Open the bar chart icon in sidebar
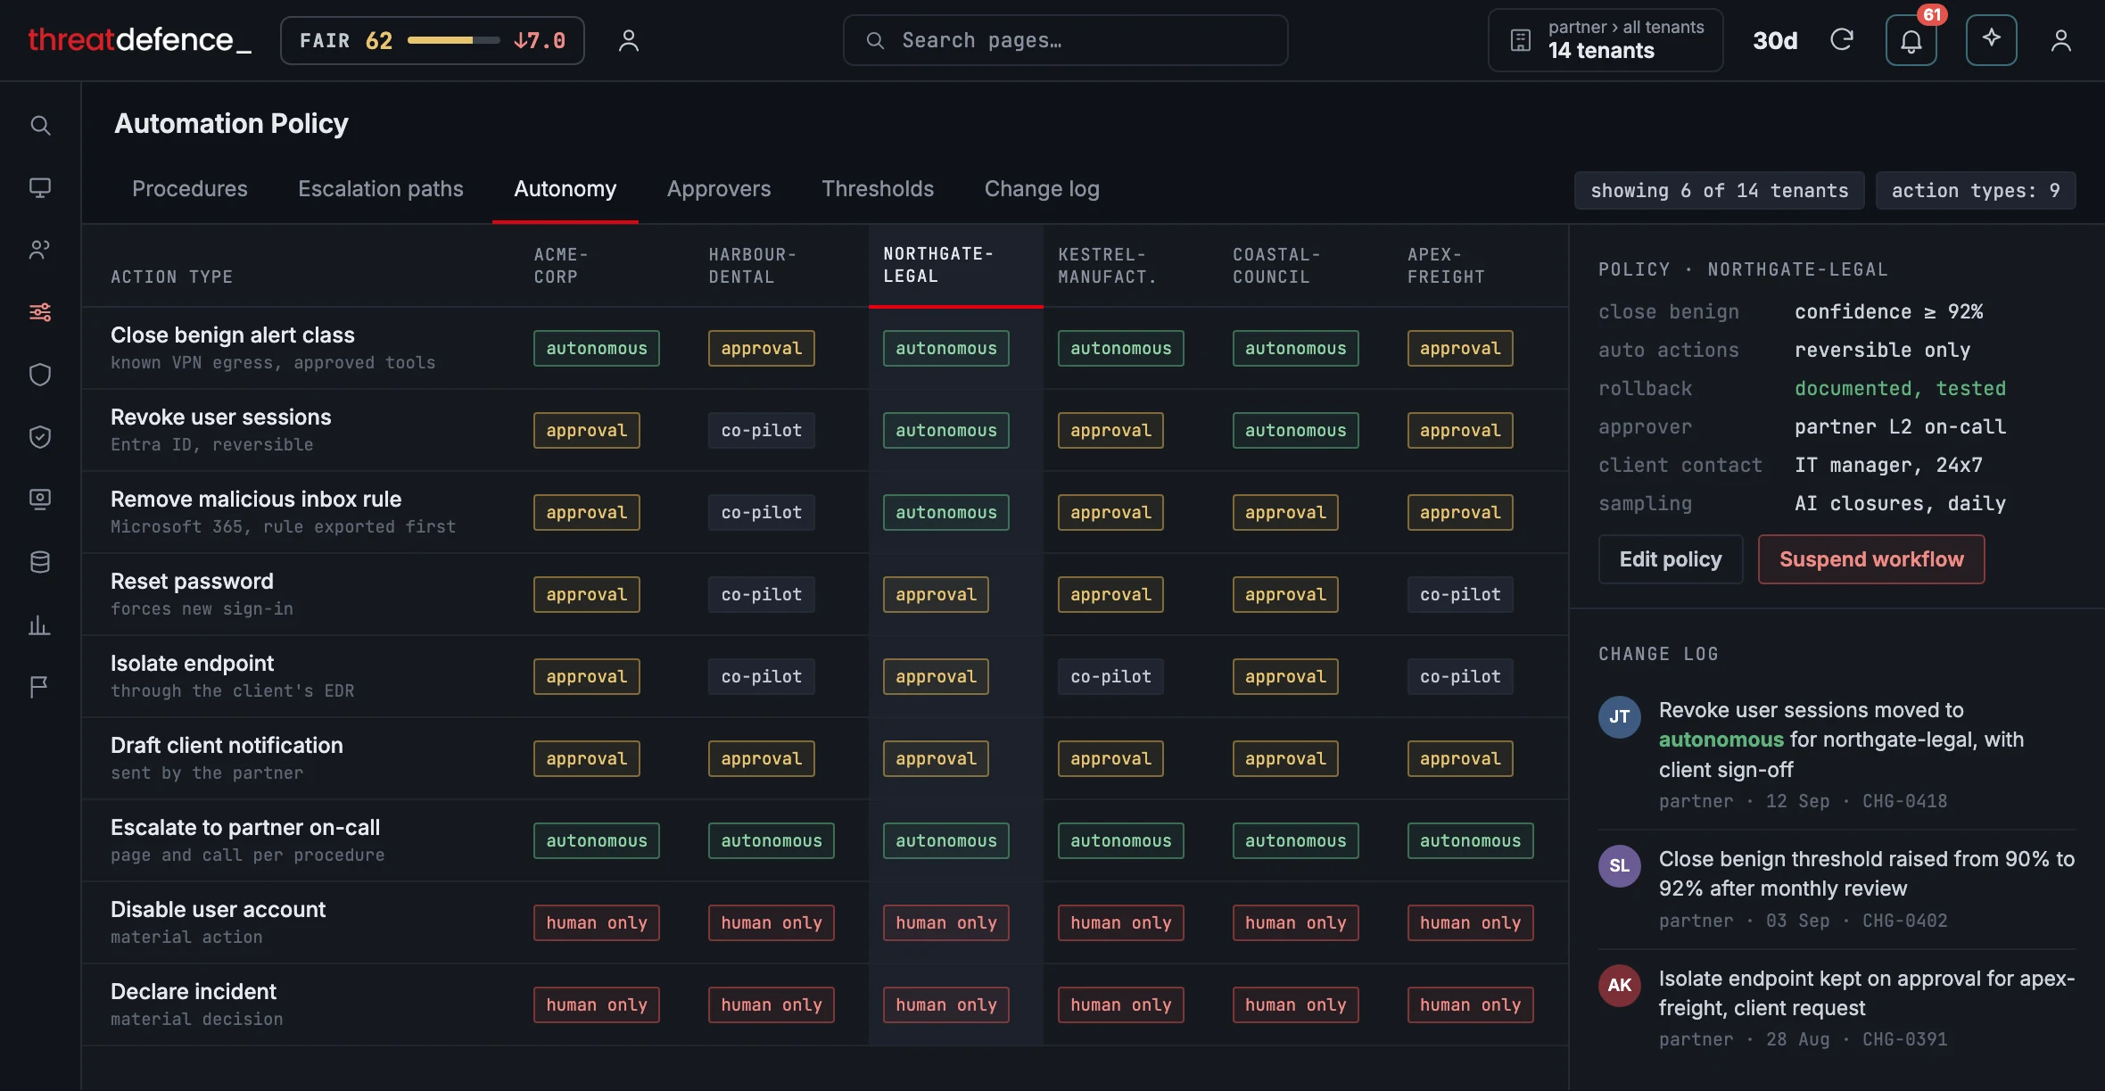The height and width of the screenshot is (1091, 2105). pyautogui.click(x=40, y=624)
